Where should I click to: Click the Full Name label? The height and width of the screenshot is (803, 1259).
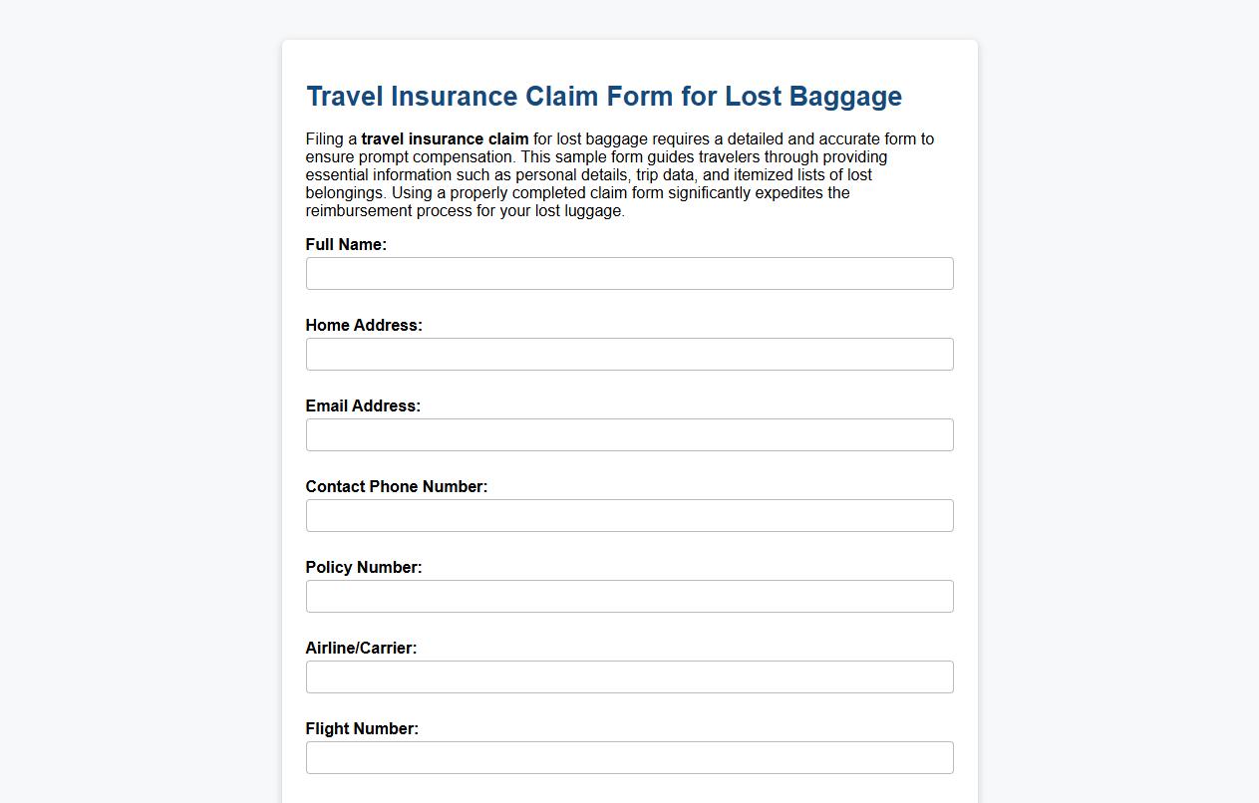coord(346,244)
